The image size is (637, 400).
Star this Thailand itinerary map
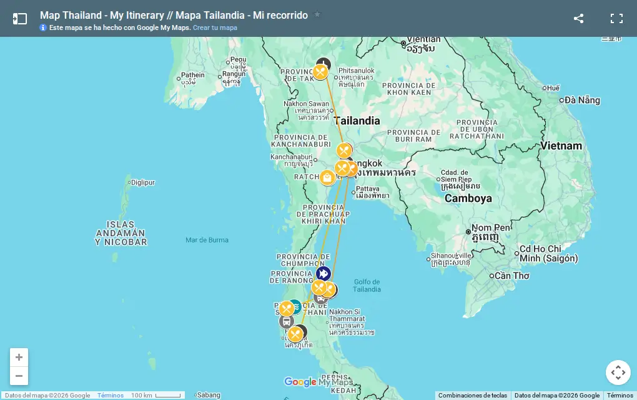317,14
